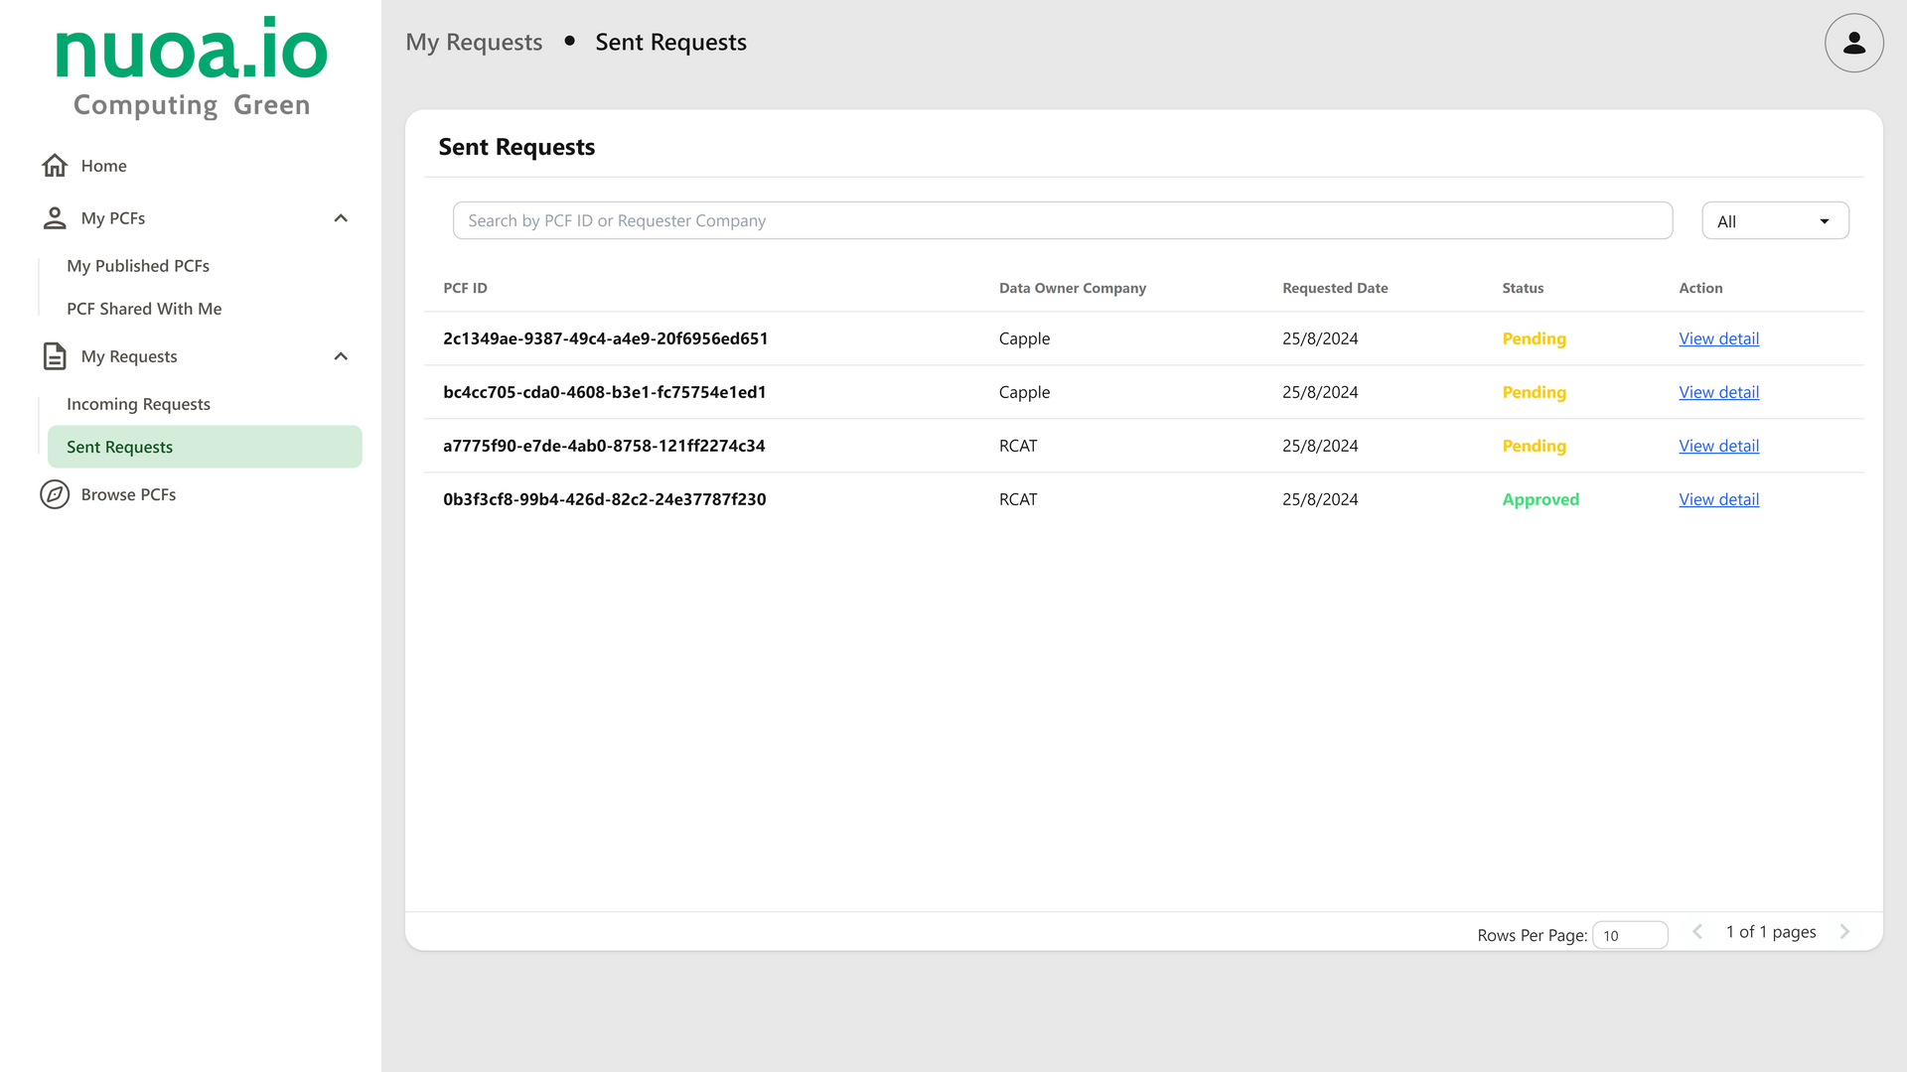The height and width of the screenshot is (1072, 1907).
Task: Open PCF Shared With Me page
Action: point(144,309)
